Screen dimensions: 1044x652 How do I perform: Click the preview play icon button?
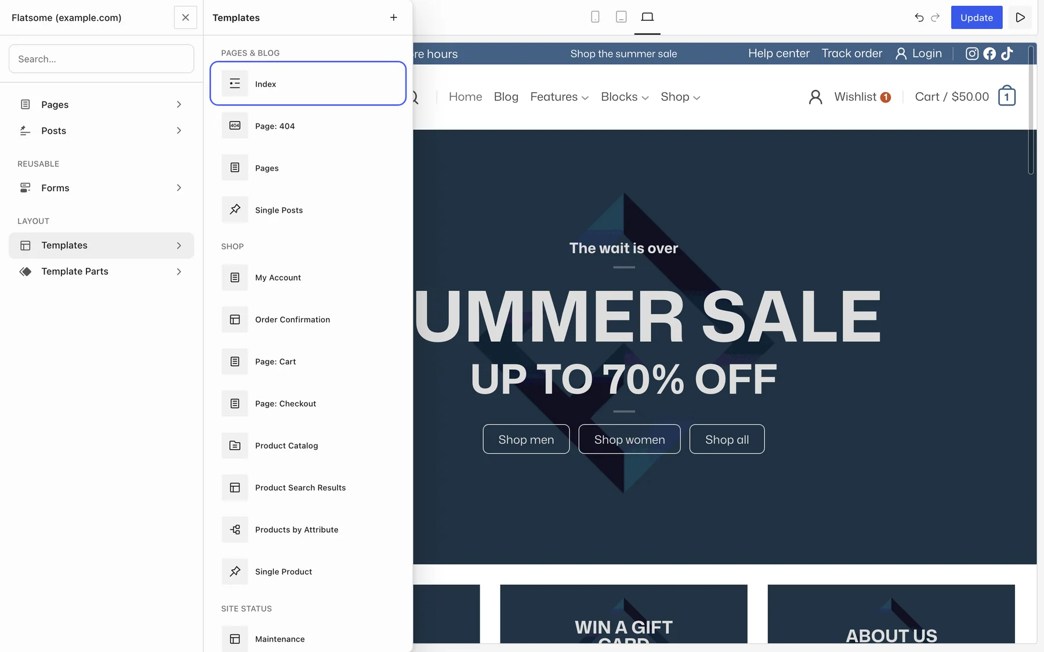[1020, 17]
